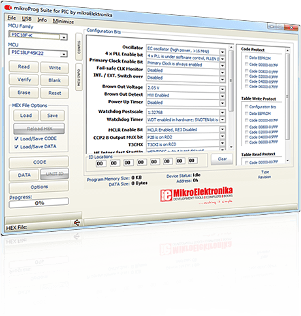Enable Table Write Protect Code 00000-007FF checkbox

(247, 120)
